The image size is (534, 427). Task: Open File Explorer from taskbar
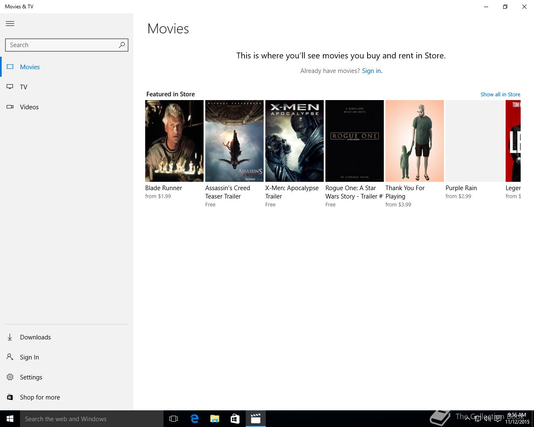coord(215,419)
